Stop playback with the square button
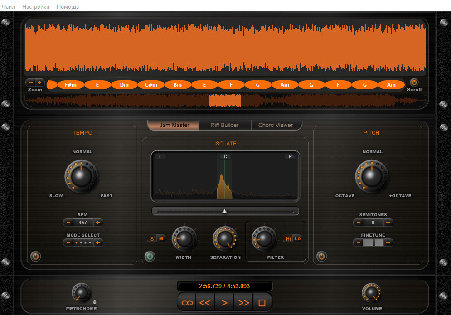This screenshot has height=315, width=451. 262,302
